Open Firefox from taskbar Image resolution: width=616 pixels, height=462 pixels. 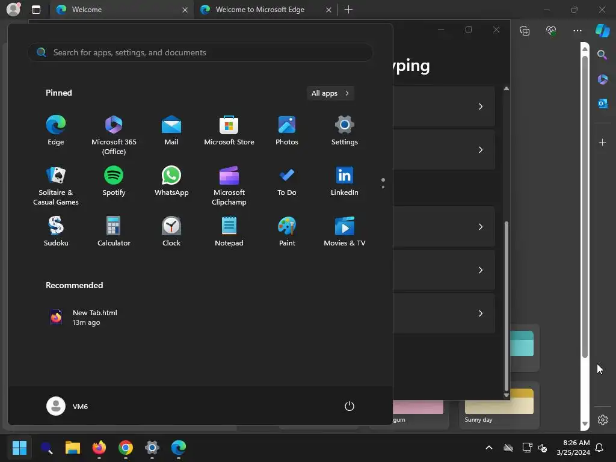pos(99,448)
